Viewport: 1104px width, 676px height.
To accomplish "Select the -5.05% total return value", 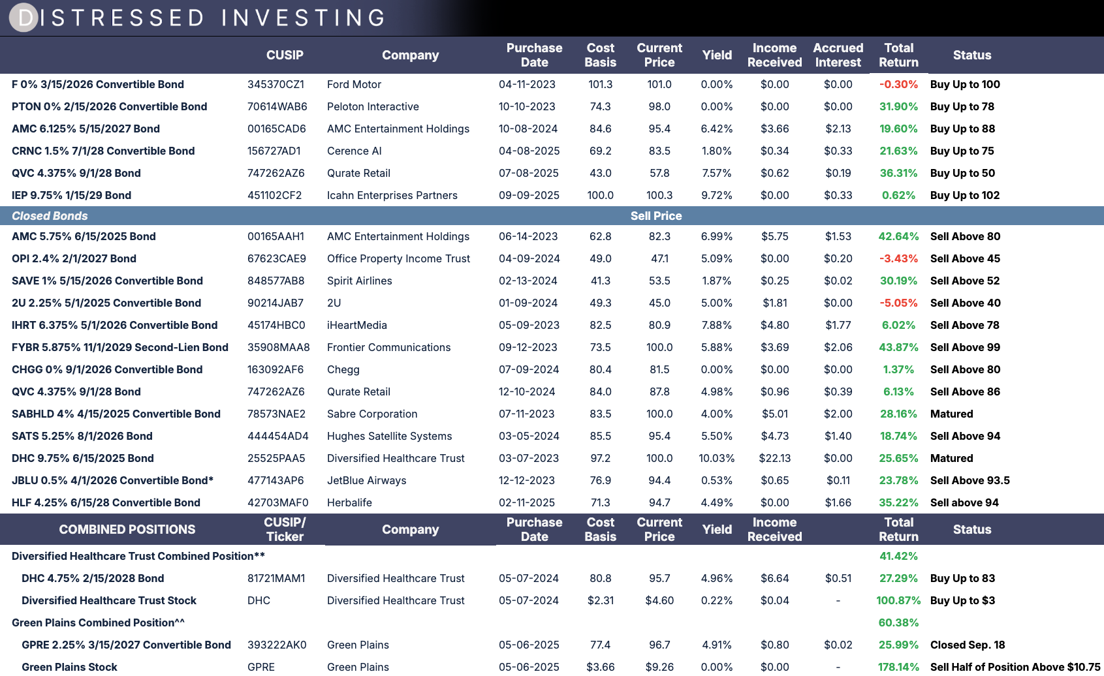I will tap(898, 303).
